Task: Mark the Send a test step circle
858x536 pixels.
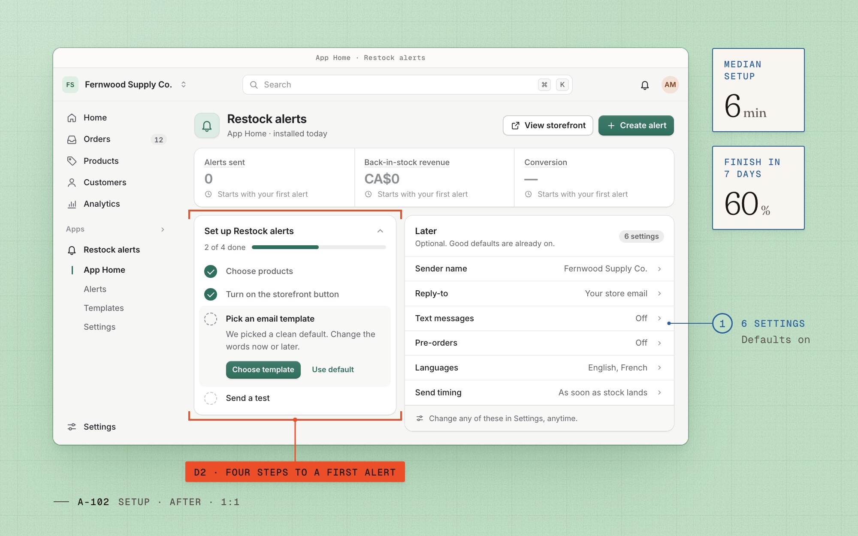Action: click(211, 398)
